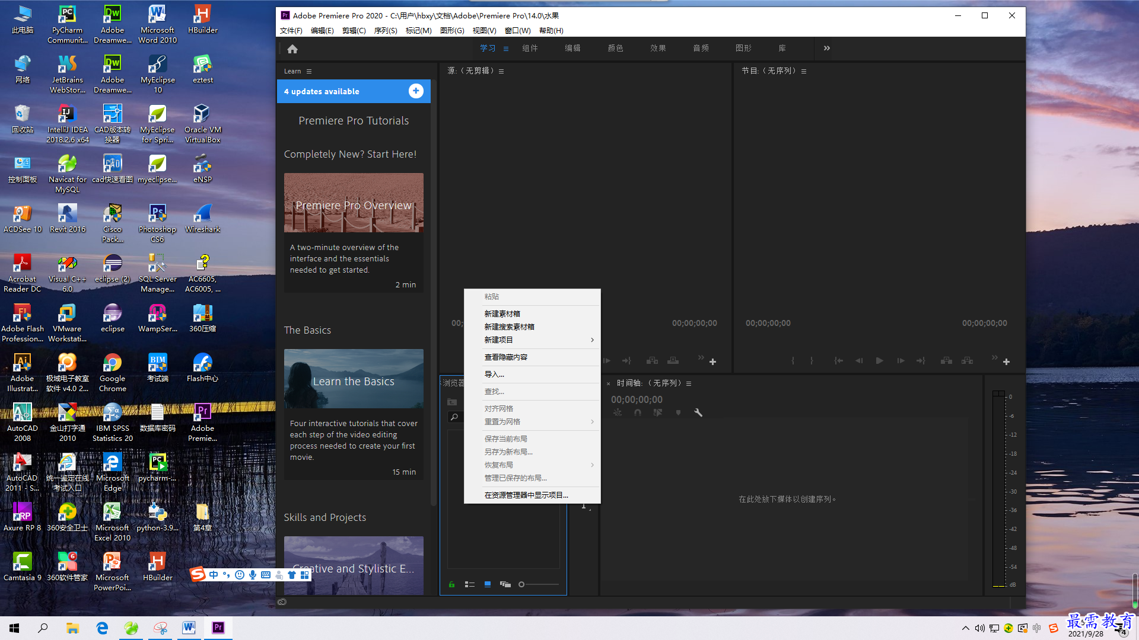This screenshot has width=1139, height=640.
Task: Expand the 新建项目 submenu
Action: coord(532,340)
